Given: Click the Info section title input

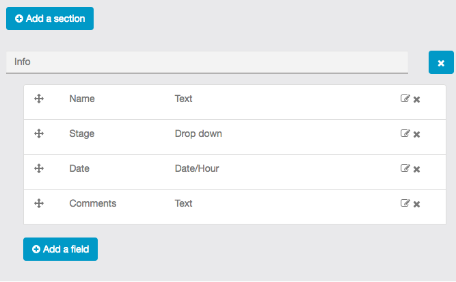Looking at the screenshot, I should pyautogui.click(x=207, y=62).
